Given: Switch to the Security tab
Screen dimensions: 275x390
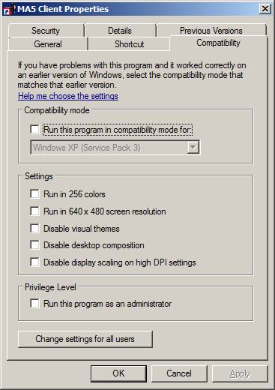Looking at the screenshot, I should [x=46, y=31].
